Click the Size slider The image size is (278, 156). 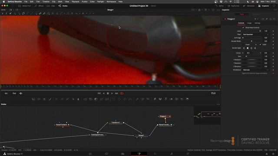click(x=252, y=56)
